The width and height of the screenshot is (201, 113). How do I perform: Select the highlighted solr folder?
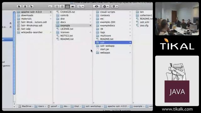click(x=113, y=42)
